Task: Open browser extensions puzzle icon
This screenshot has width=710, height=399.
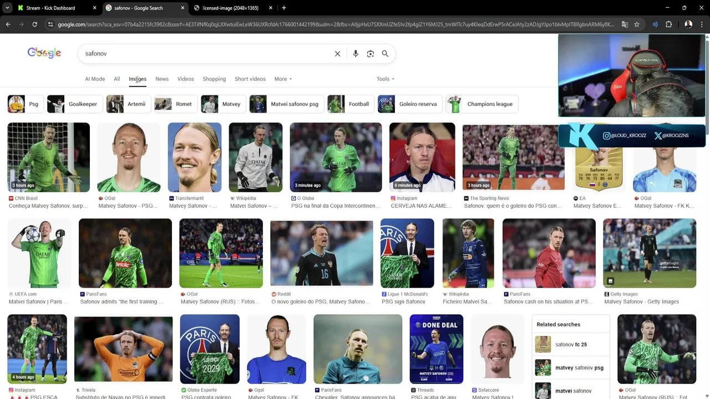Action: pyautogui.click(x=668, y=24)
